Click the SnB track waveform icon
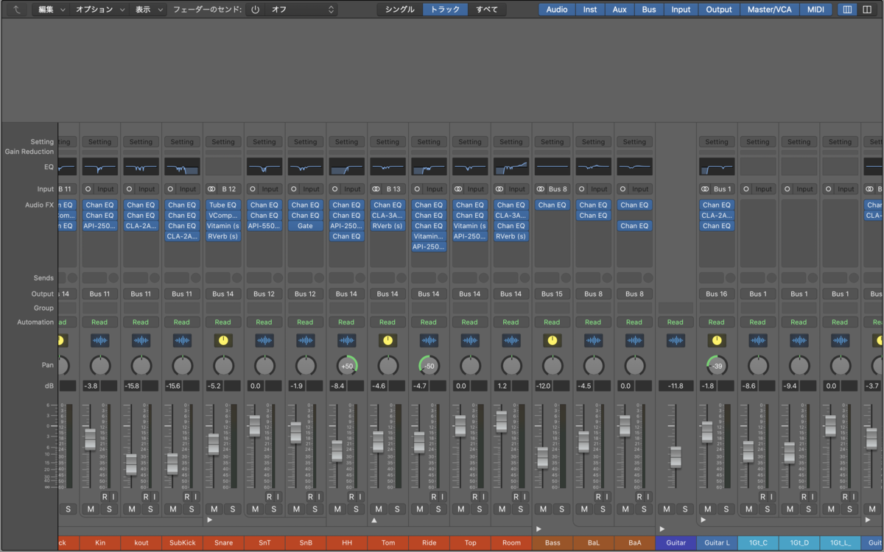884x552 pixels. click(x=305, y=341)
